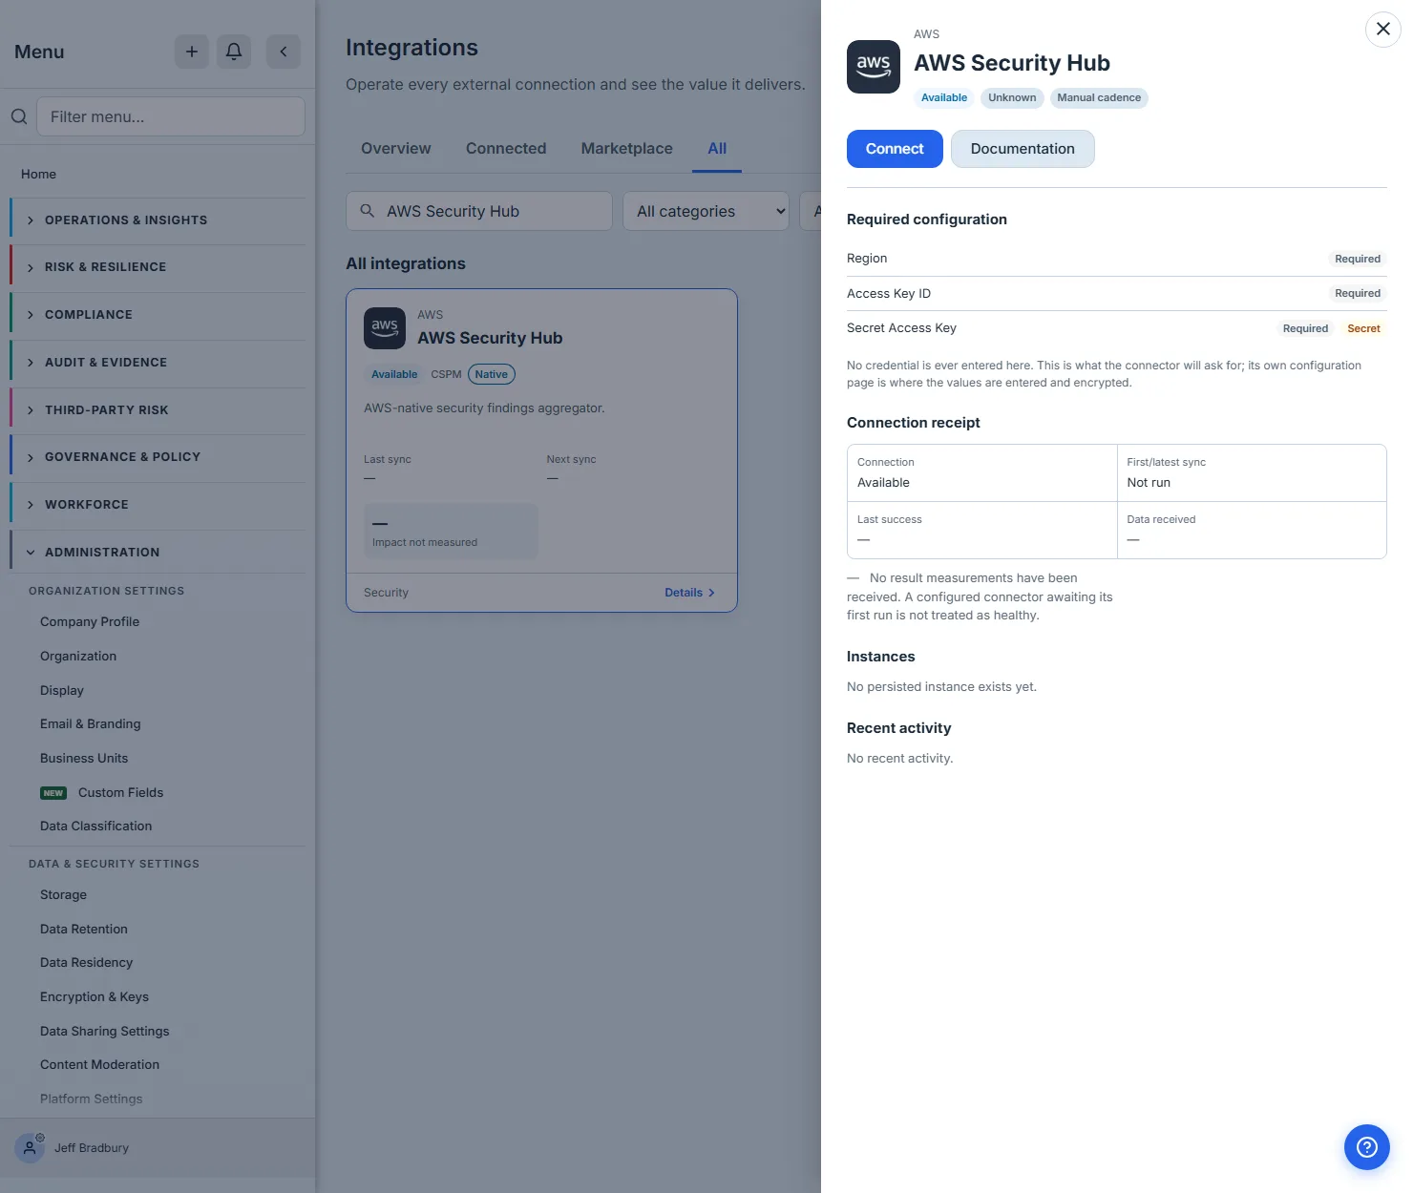The image size is (1413, 1193).
Task: Expand Audit & Evidence section
Action: coord(158,363)
